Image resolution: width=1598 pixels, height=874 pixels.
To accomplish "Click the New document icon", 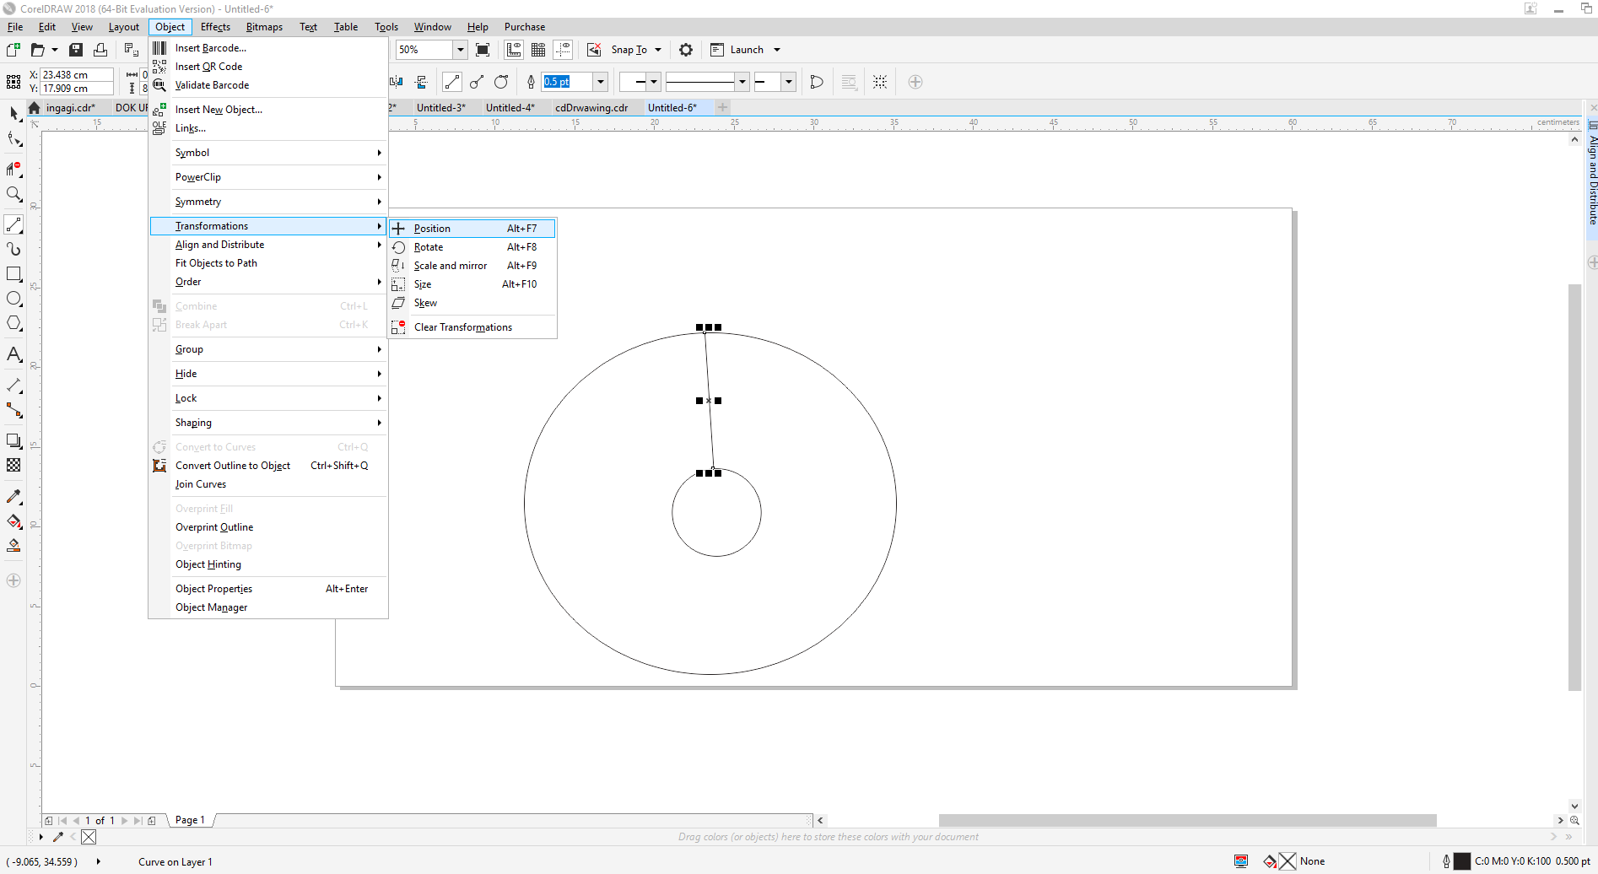I will 13,50.
